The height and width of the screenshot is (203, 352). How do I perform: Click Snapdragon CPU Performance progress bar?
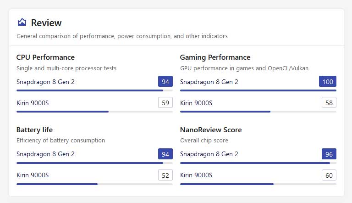point(94,90)
